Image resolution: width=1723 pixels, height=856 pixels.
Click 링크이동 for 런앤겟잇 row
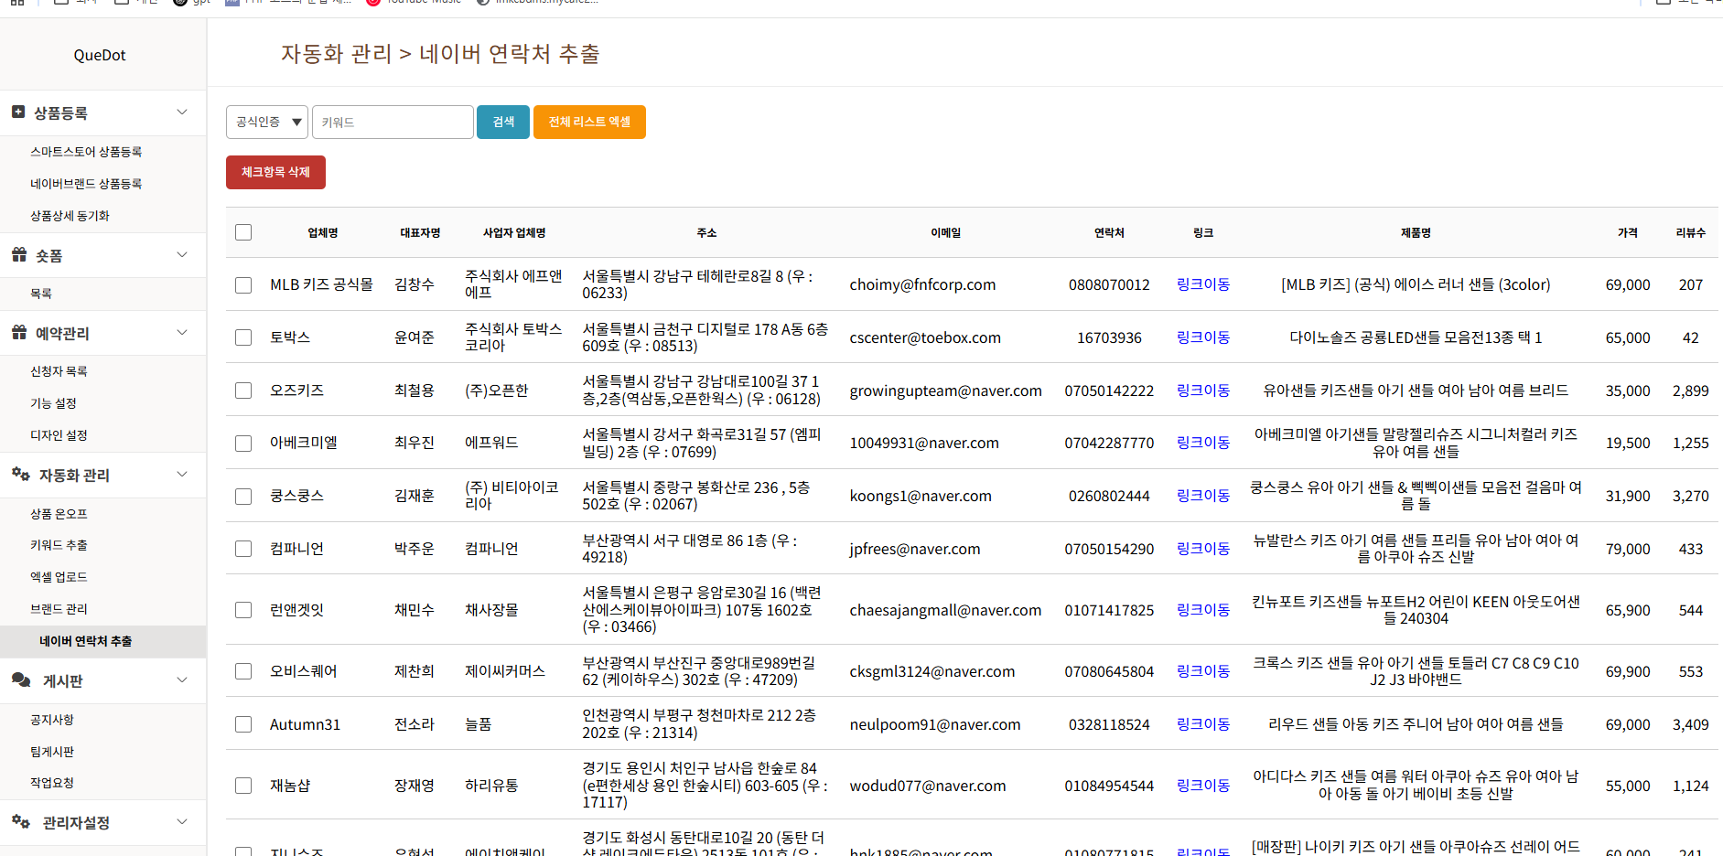pyautogui.click(x=1203, y=610)
